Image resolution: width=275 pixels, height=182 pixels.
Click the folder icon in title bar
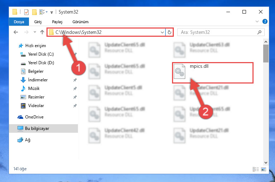pos(15,12)
